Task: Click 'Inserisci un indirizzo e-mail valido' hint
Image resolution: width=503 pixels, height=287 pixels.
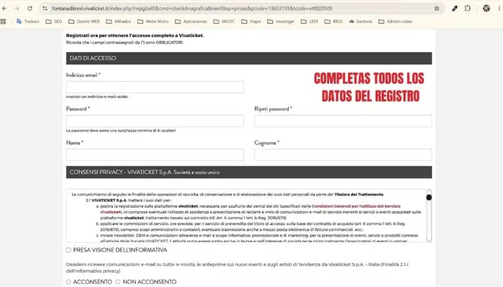Action: [x=97, y=97]
